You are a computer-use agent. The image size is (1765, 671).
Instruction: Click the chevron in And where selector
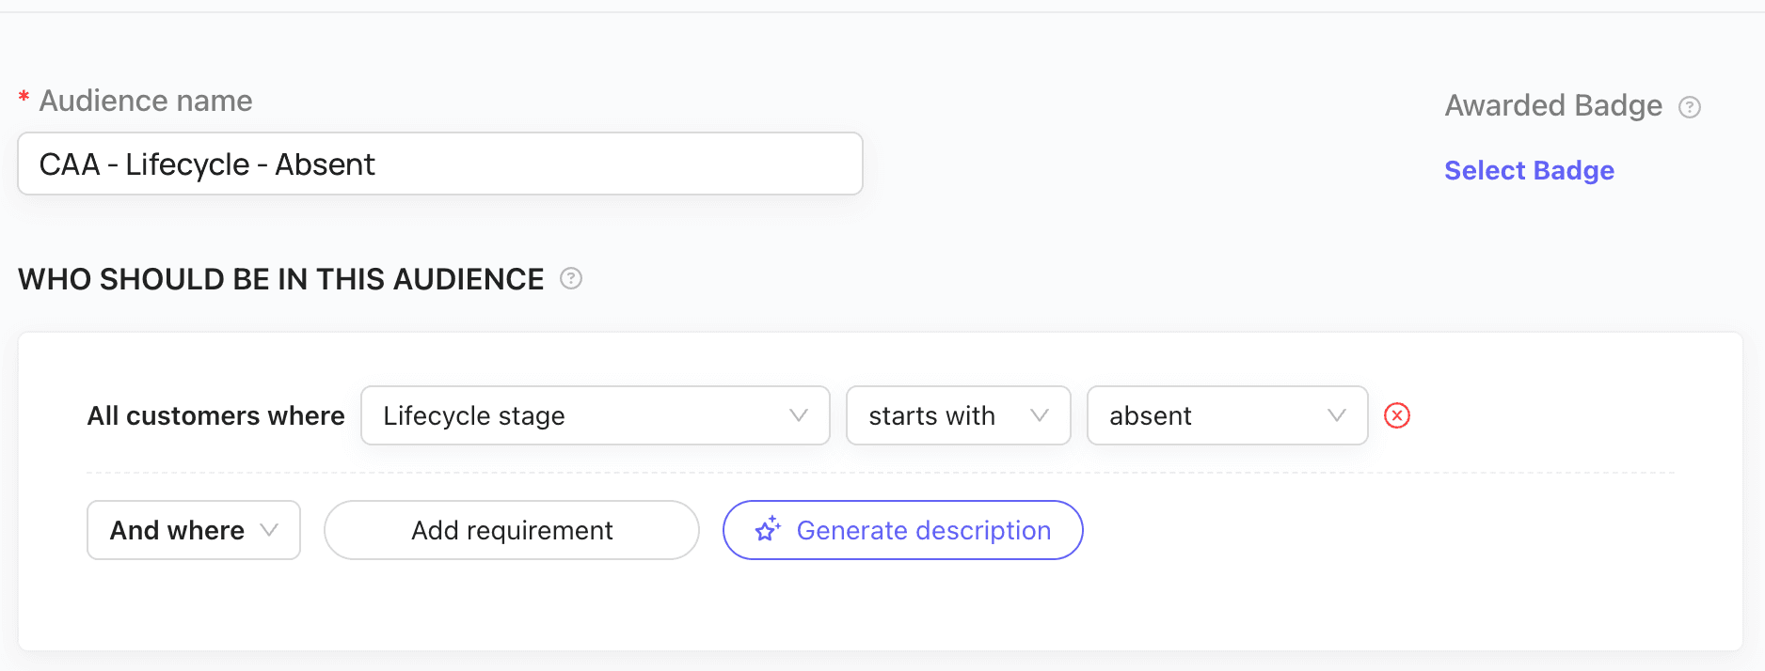[x=269, y=530]
